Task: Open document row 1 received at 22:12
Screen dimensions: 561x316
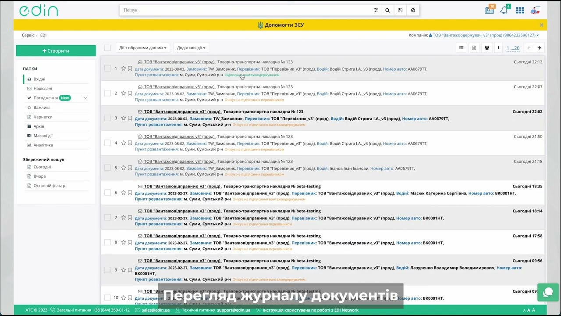Action: click(x=322, y=68)
